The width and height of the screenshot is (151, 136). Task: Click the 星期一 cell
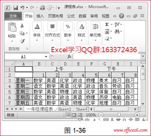coord(24,80)
